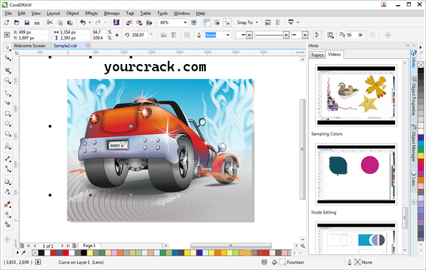The image size is (426, 270).
Task: Click the horizontal scrollbar below canvas
Action: click(x=231, y=246)
